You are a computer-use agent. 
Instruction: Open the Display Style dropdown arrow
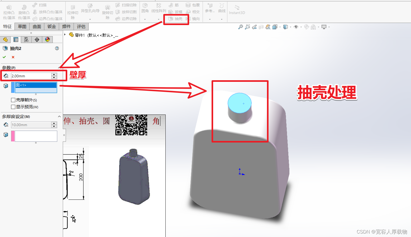click(x=290, y=27)
